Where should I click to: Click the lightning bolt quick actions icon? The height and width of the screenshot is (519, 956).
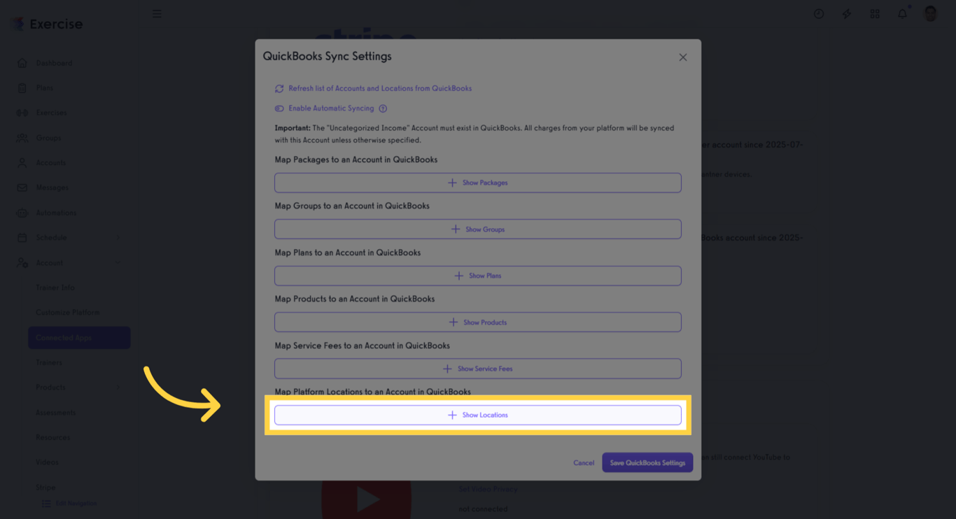[x=847, y=14]
